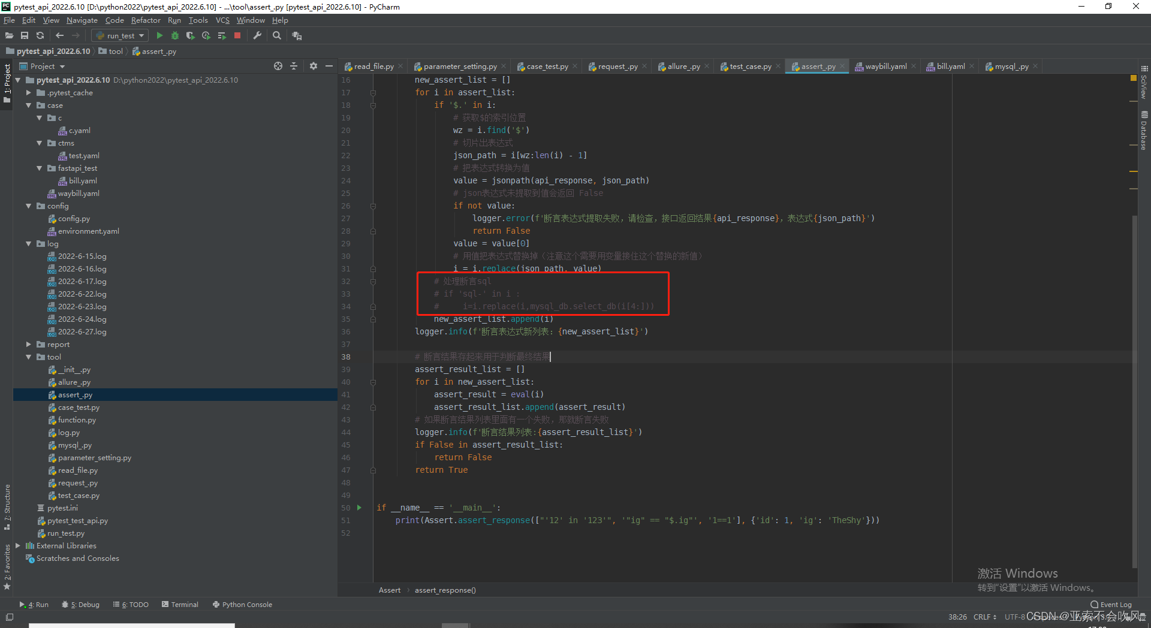This screenshot has width=1151, height=628.
Task: Toggle the Project tool window side tab
Action: point(7,83)
